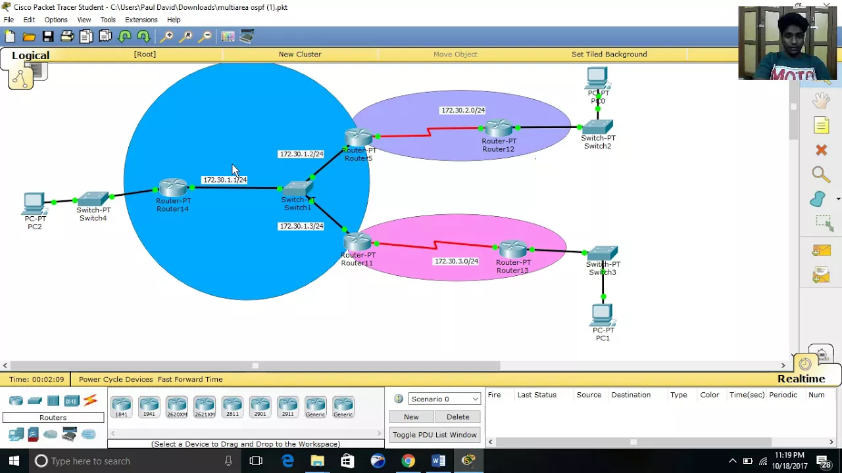Select the Move Layout hand tool
The image size is (842, 473).
coord(821,101)
